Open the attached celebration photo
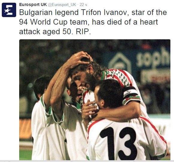 (95, 100)
